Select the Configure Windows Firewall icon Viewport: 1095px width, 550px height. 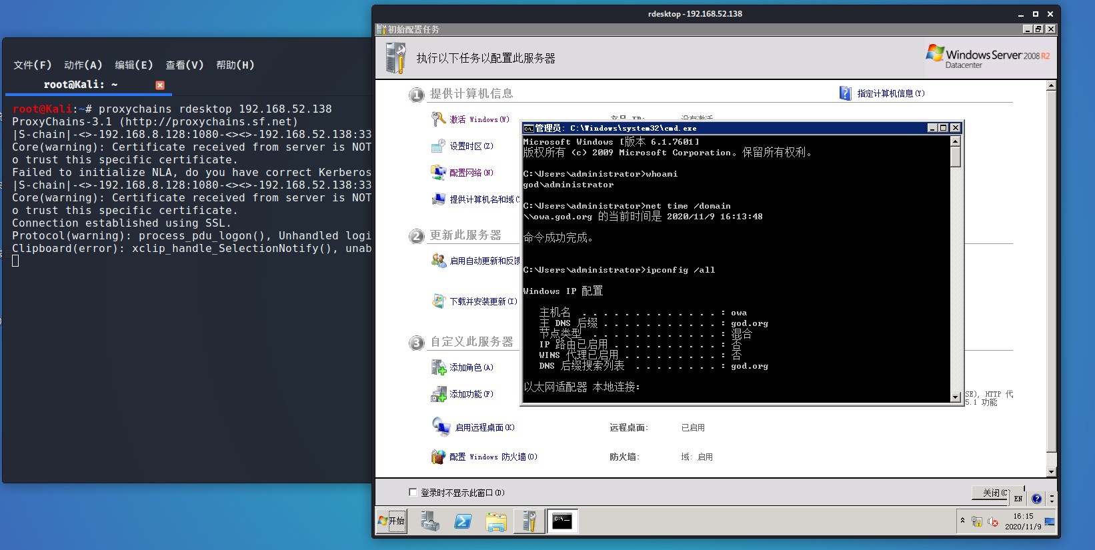[x=438, y=457]
